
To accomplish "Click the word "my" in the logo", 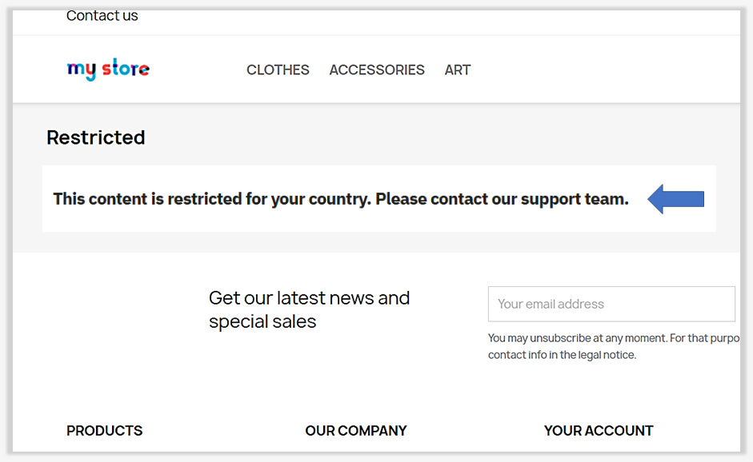I will pyautogui.click(x=82, y=70).
